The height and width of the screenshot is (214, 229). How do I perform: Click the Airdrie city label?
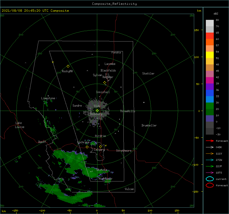(100, 136)
